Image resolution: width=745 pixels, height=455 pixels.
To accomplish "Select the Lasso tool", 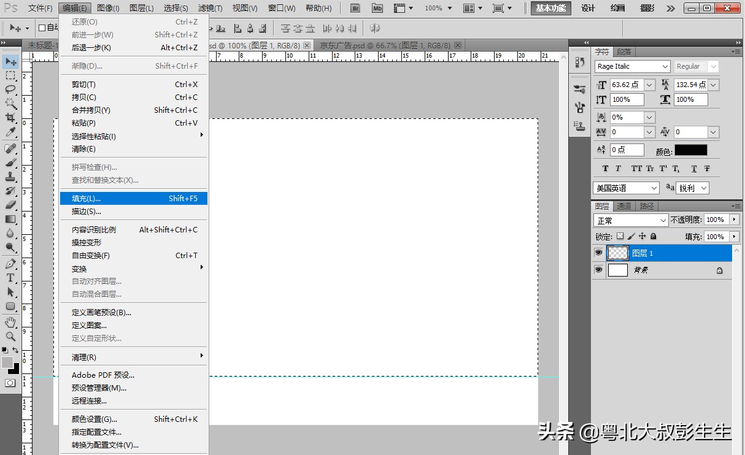I will [x=10, y=89].
